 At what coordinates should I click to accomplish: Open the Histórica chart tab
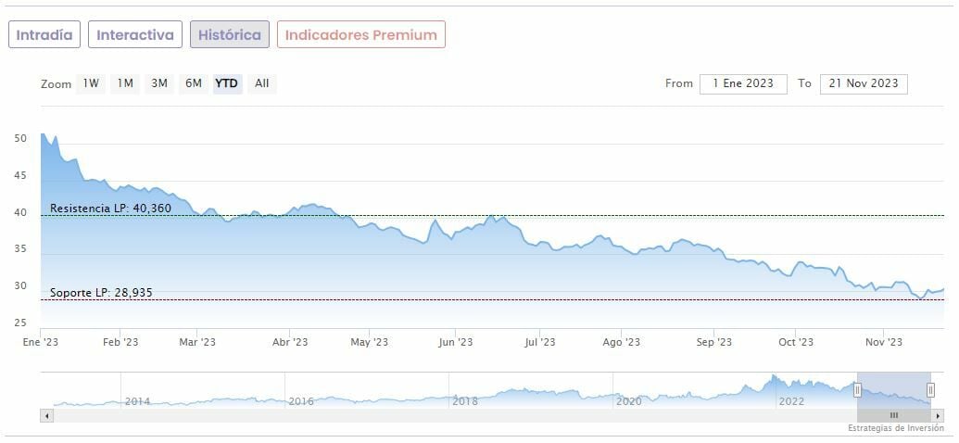click(x=230, y=35)
